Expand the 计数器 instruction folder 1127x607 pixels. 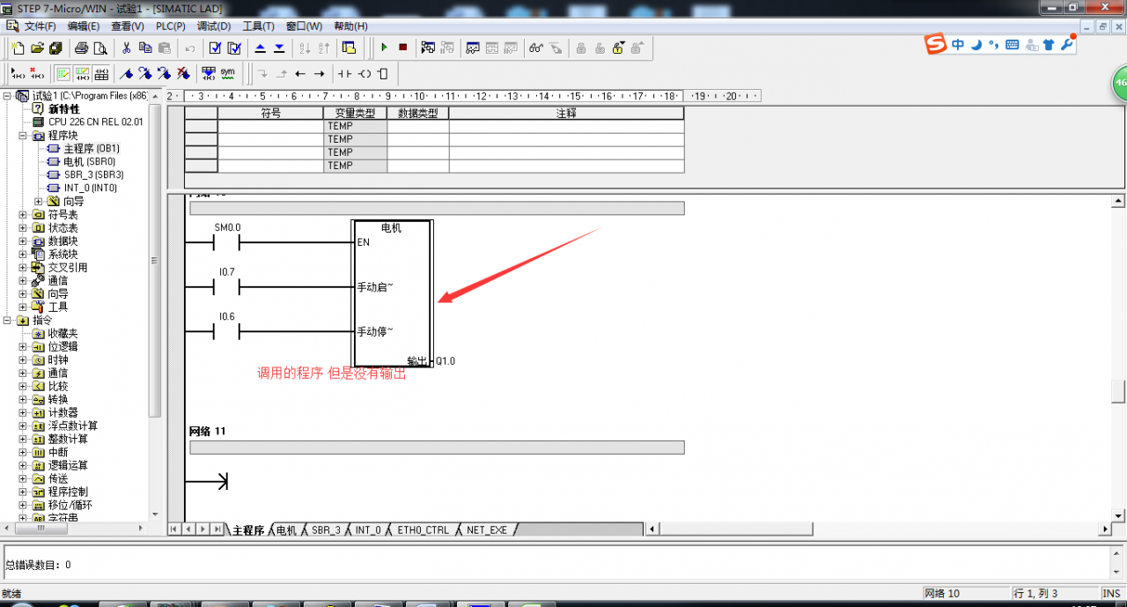23,413
